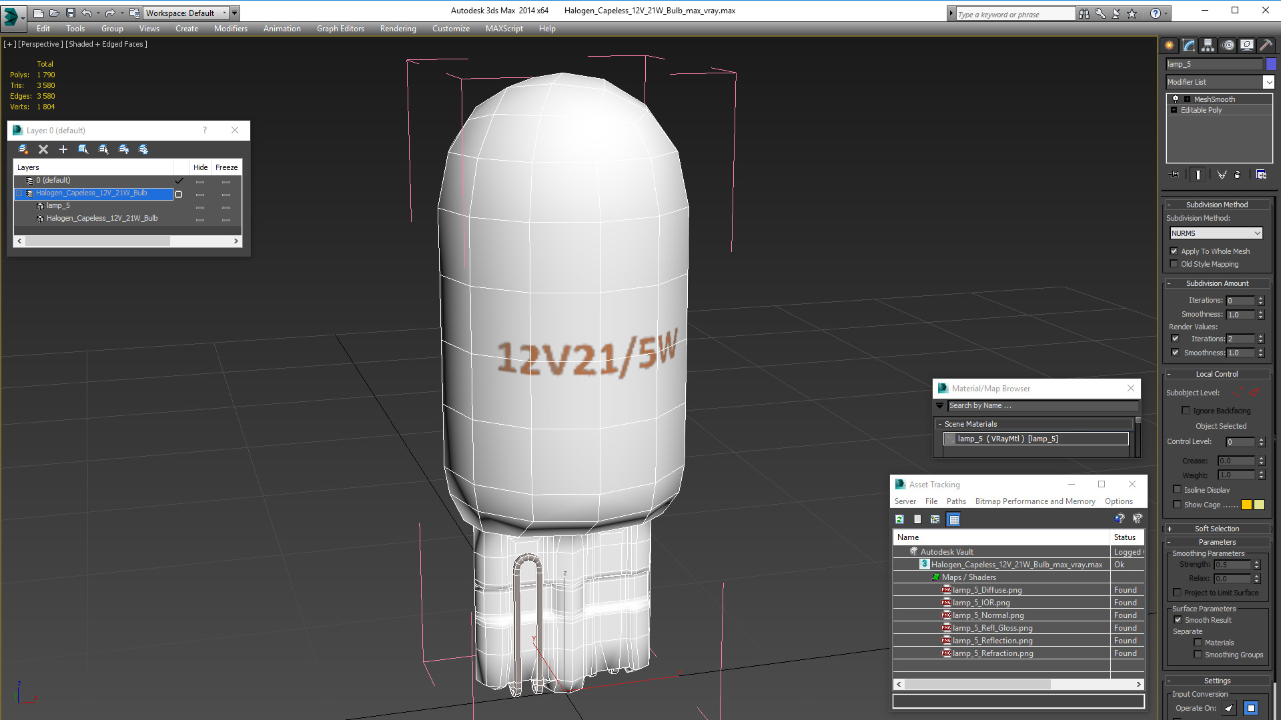Select Editable Poly in modifier stack

(x=1201, y=110)
